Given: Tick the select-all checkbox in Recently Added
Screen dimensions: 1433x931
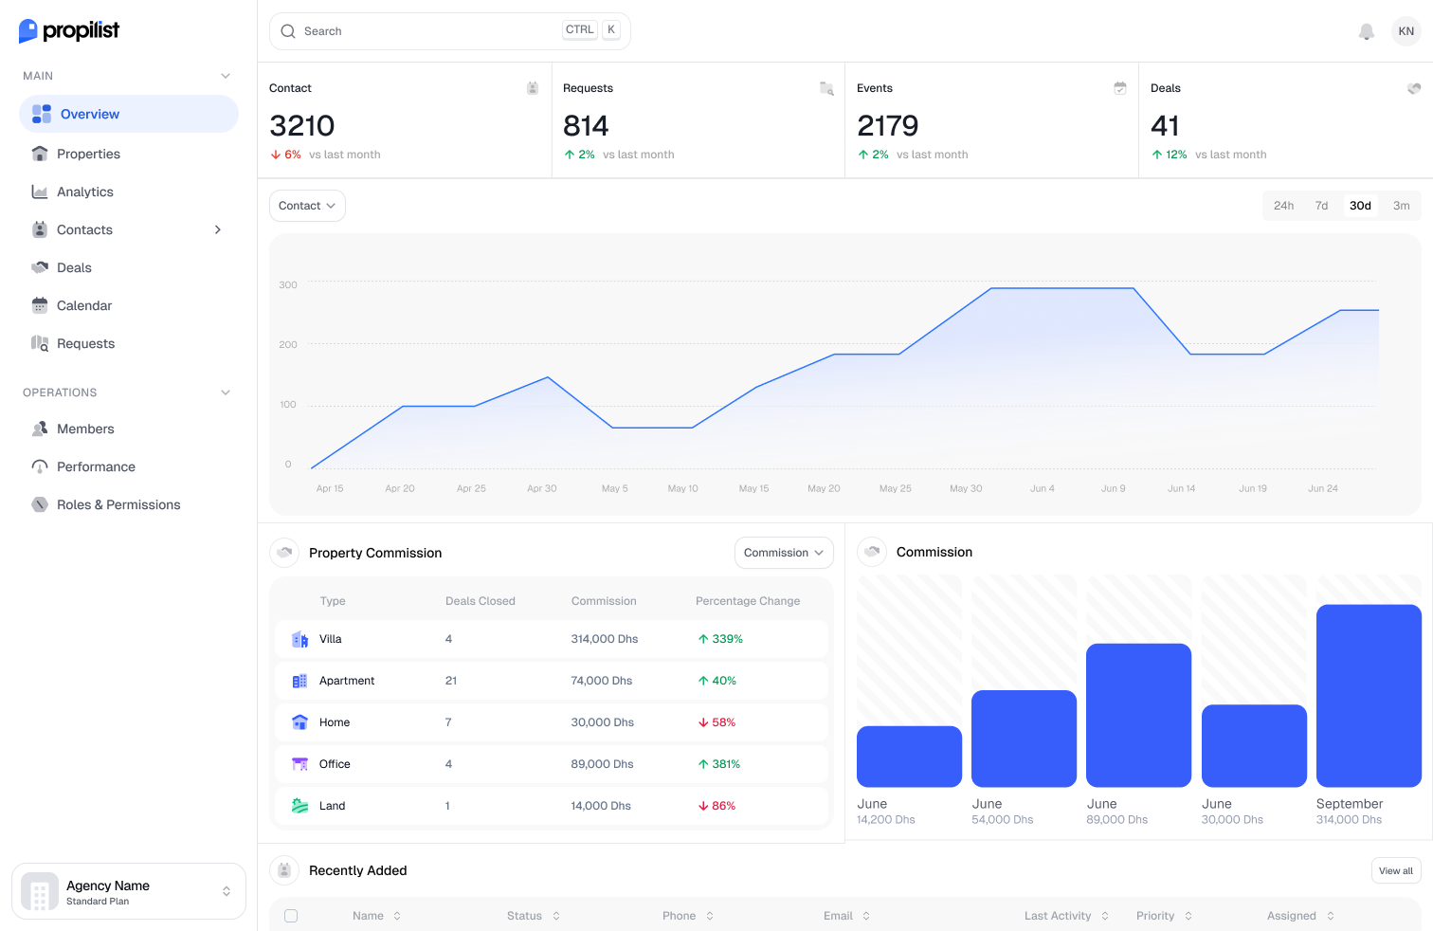Looking at the screenshot, I should pos(291,916).
